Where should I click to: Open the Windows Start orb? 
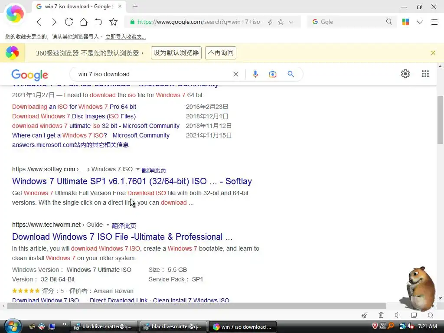tap(12, 326)
